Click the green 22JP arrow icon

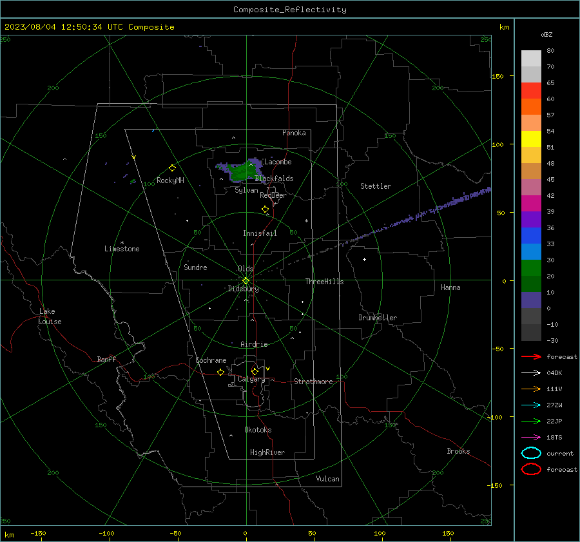531,421
